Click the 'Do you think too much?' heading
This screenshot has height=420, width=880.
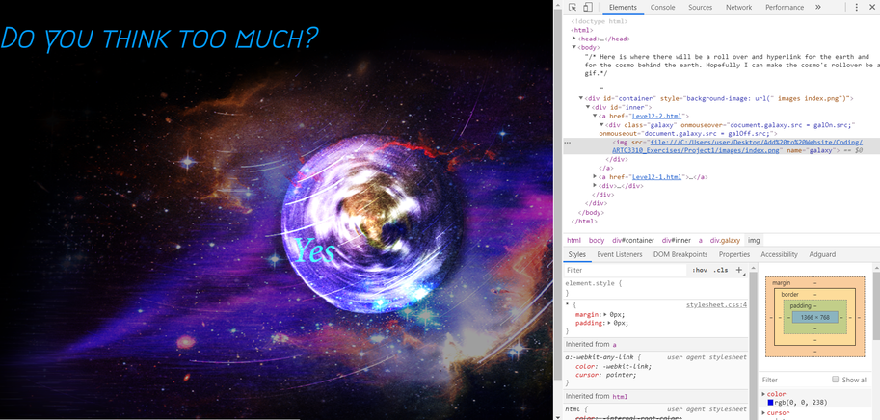point(159,39)
